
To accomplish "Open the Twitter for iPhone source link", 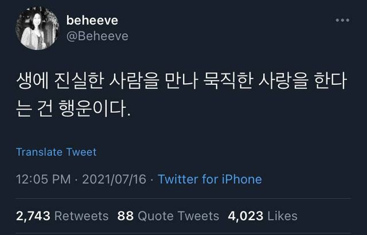I will pos(210,179).
